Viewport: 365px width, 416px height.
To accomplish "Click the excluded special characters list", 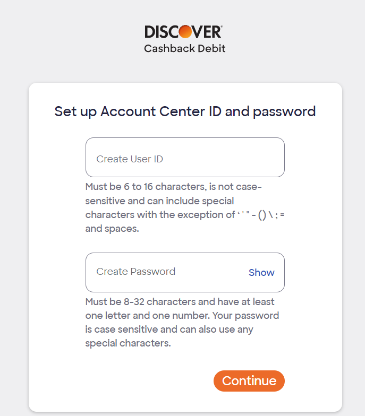I will pos(261,214).
